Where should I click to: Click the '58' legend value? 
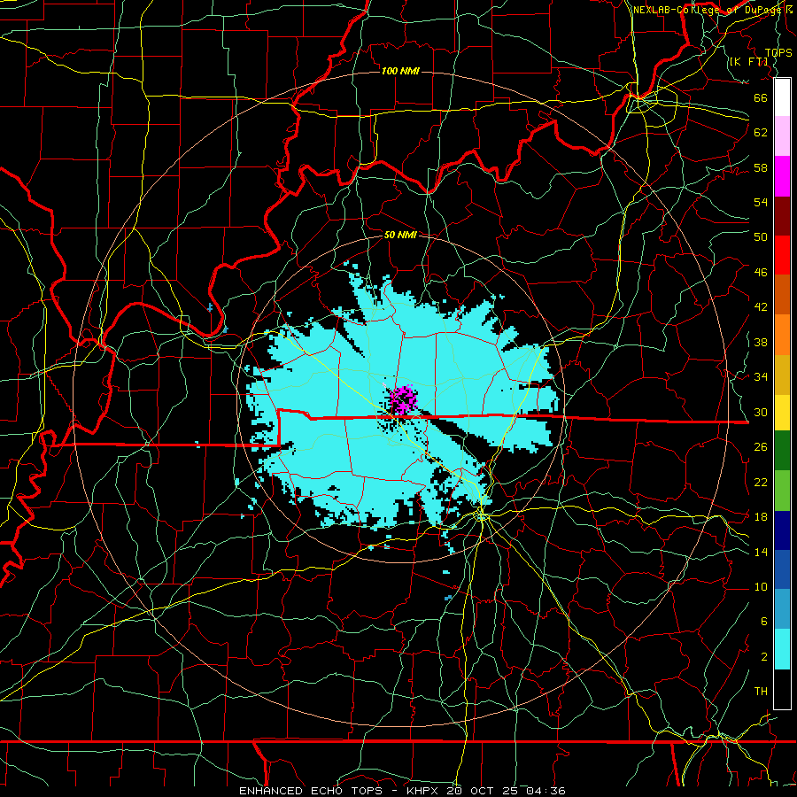pos(761,167)
